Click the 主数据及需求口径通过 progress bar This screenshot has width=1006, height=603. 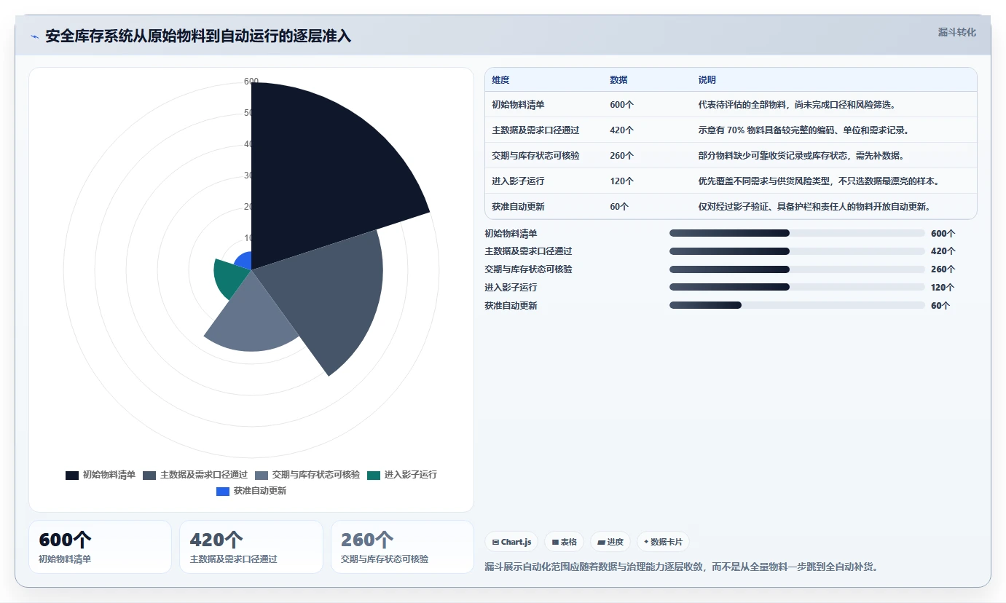[797, 251]
